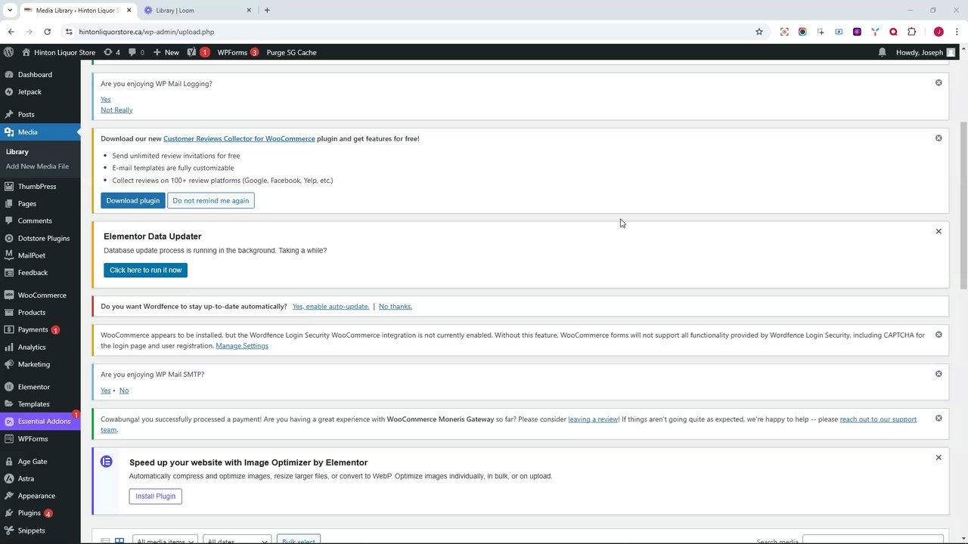The width and height of the screenshot is (968, 544).
Task: Click Do not remind me again
Action: [210, 200]
